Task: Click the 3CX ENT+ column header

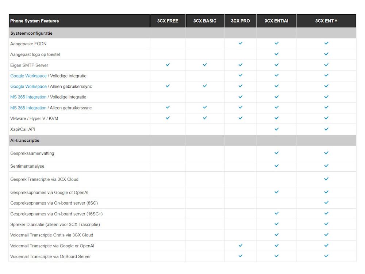Action: tap(326, 21)
